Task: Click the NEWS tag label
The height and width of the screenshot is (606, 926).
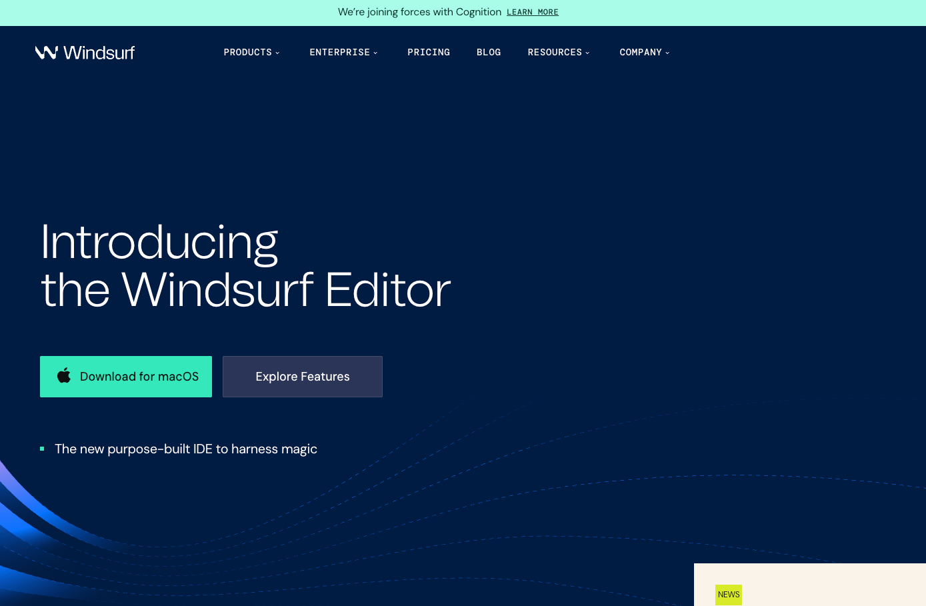Action: click(x=729, y=595)
